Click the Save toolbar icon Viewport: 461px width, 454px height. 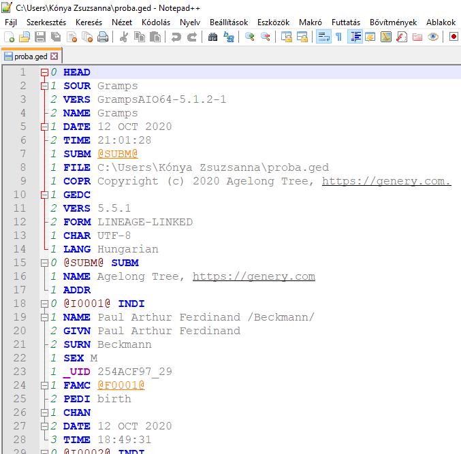click(40, 37)
